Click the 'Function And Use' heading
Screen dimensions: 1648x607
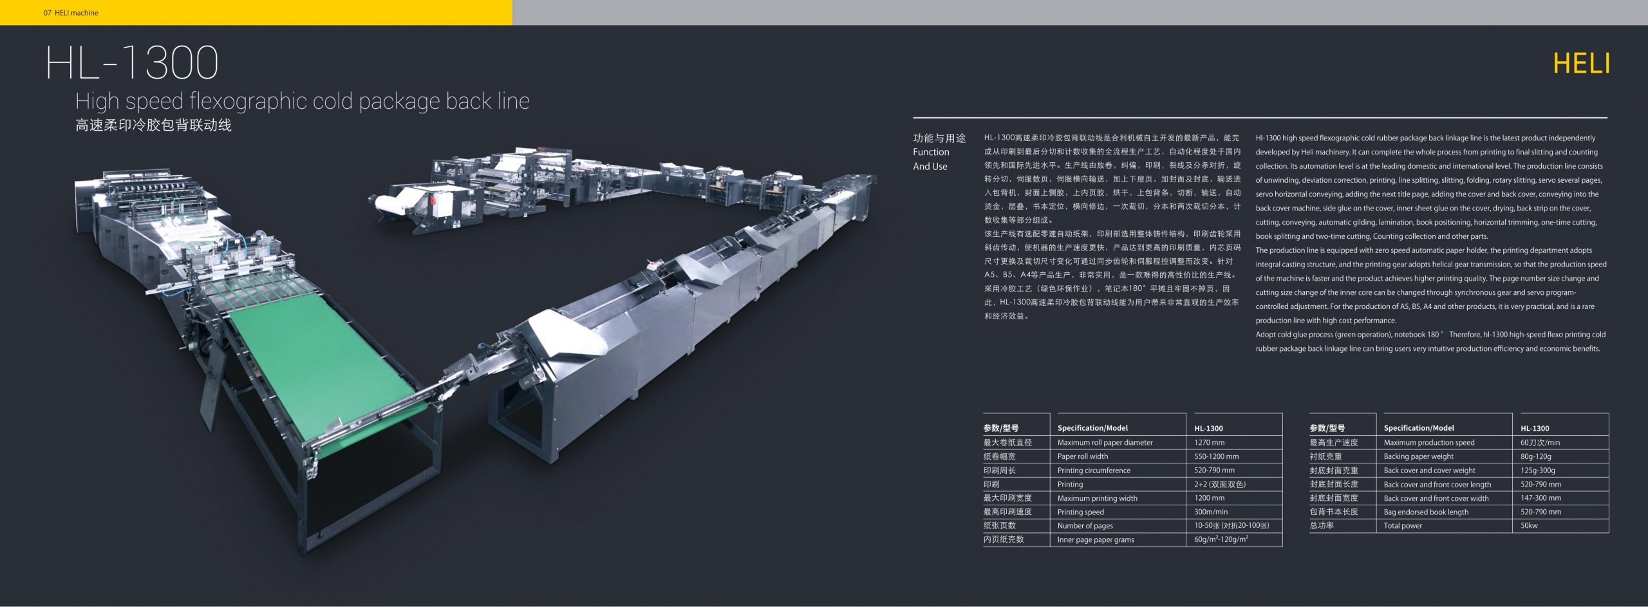click(x=931, y=159)
